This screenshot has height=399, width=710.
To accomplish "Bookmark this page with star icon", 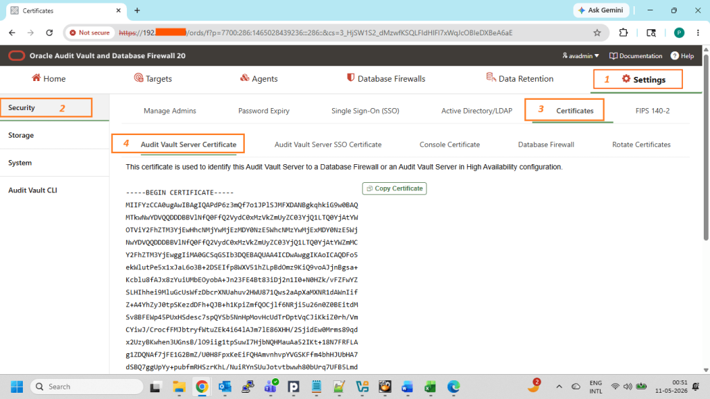I will [x=597, y=33].
